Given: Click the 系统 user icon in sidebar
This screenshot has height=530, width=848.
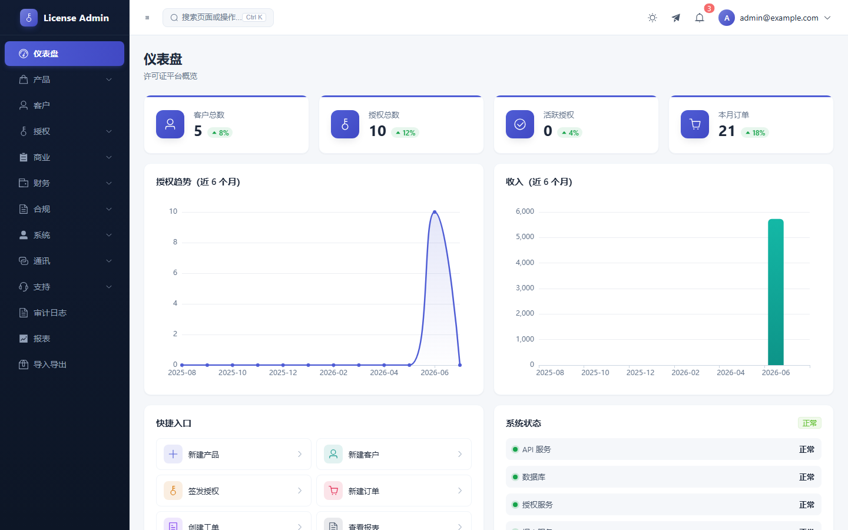Looking at the screenshot, I should click(x=24, y=235).
